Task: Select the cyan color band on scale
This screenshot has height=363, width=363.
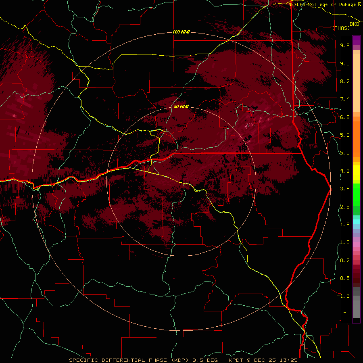Action: 356,222
